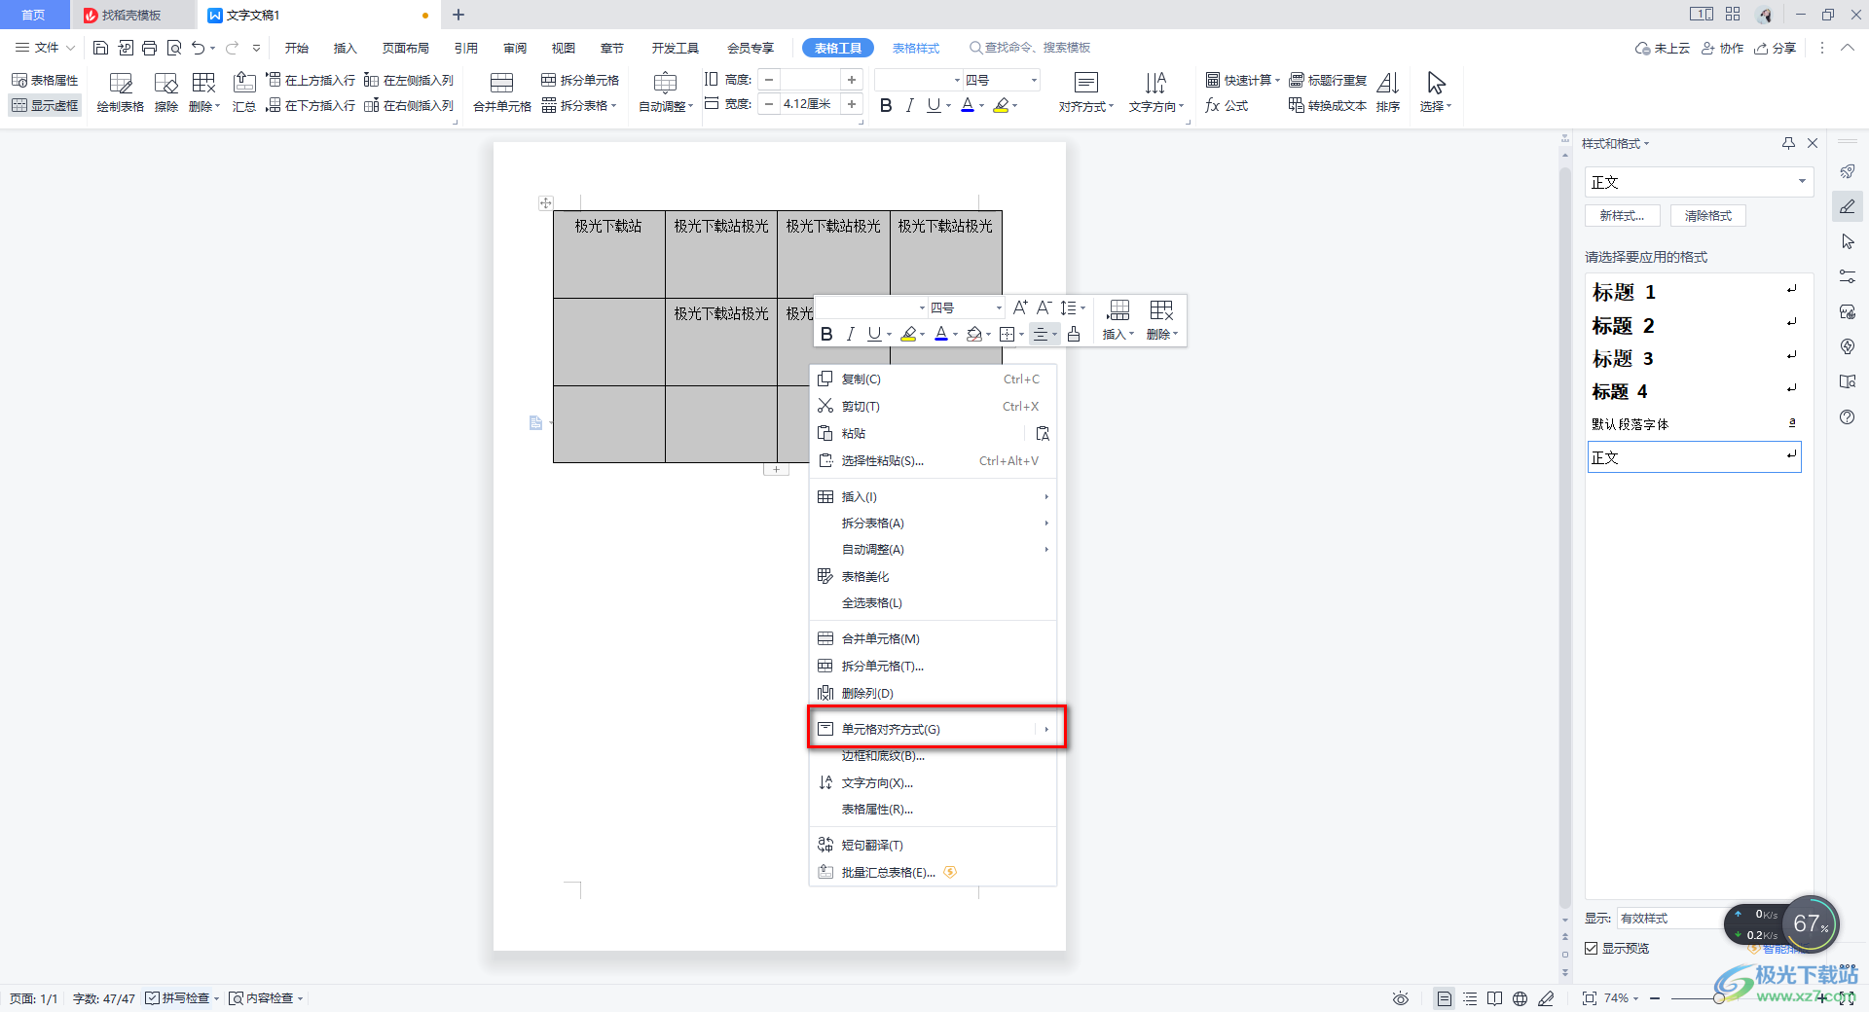Open the Text Direction dropdown in ribbon

click(x=1156, y=93)
